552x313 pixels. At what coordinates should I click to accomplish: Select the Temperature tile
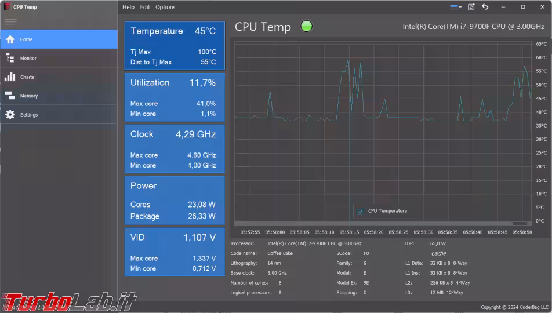[x=175, y=46]
